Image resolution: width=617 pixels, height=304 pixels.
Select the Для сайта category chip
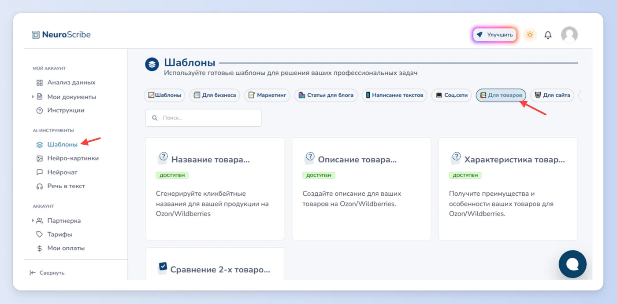(x=552, y=95)
